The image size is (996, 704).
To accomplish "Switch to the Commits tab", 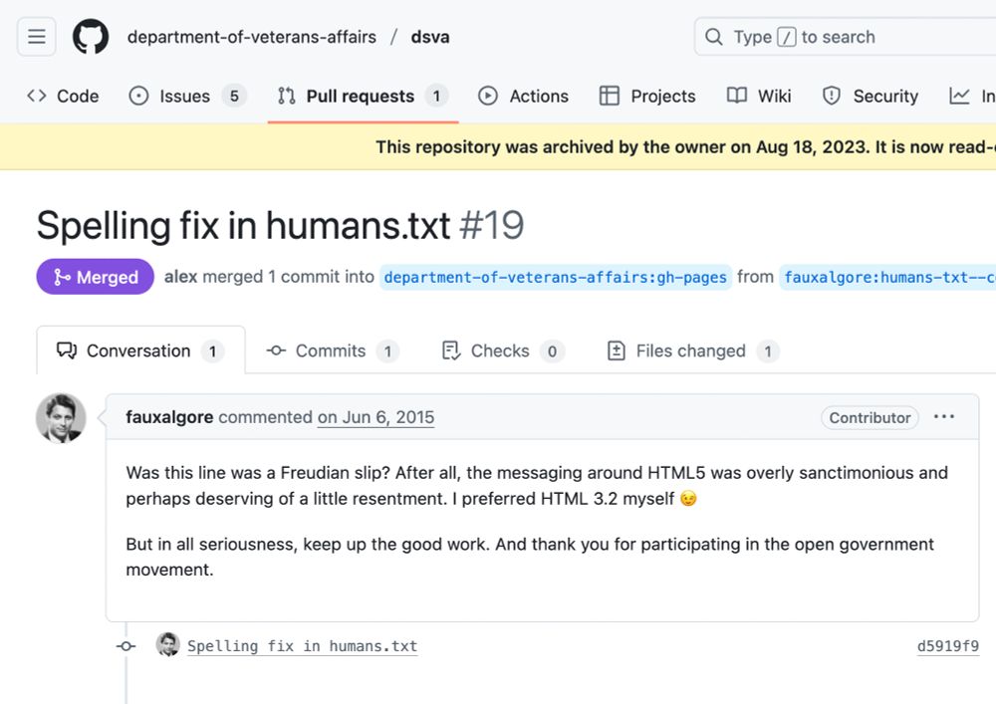I will coord(333,352).
